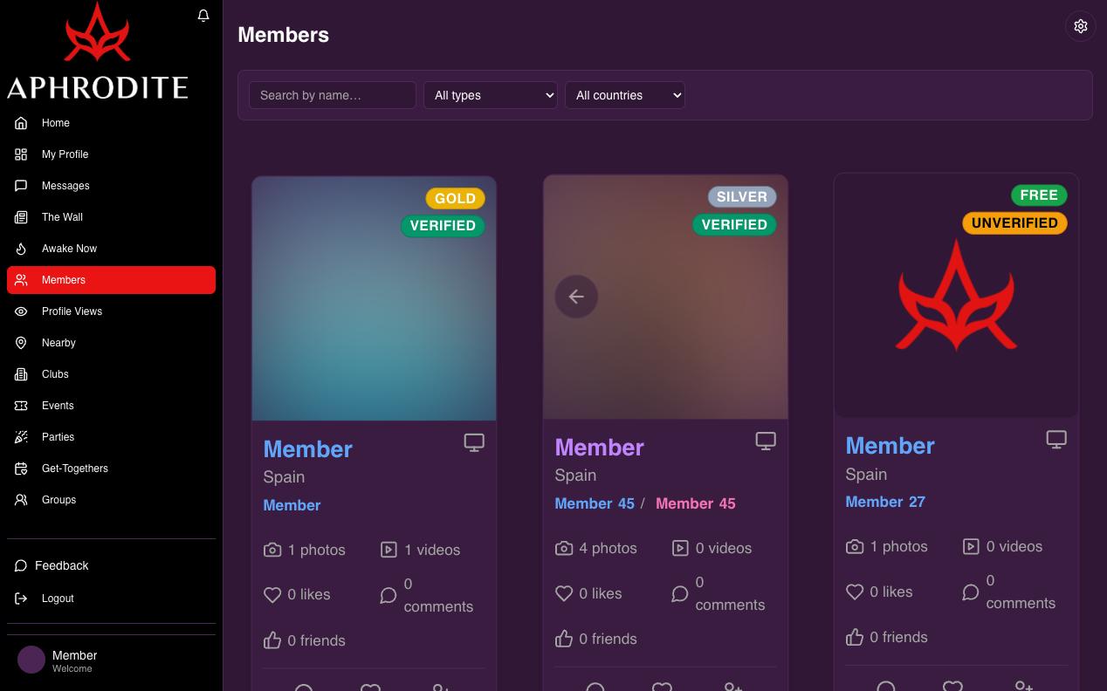This screenshot has height=691, width=1107.
Task: Click the FREE badge
Action: 1039,195
